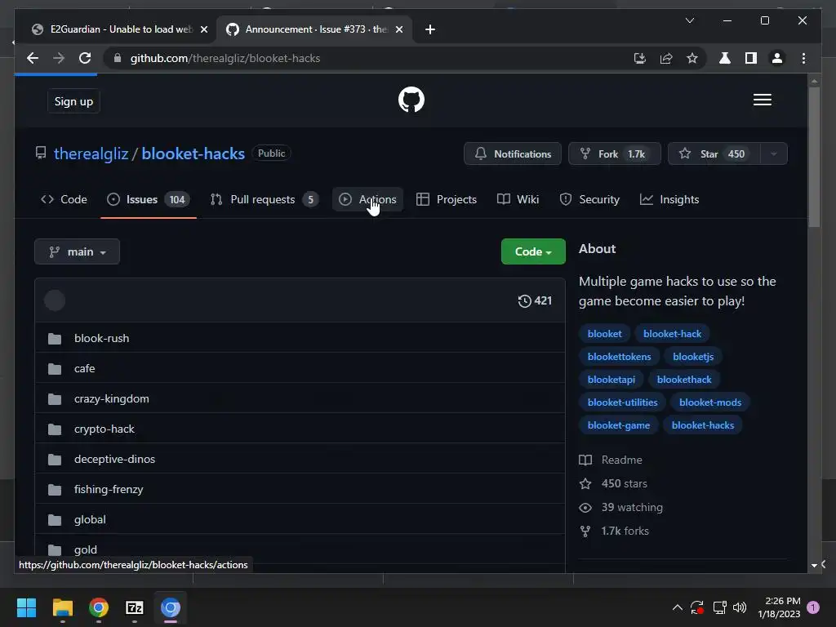Viewport: 836px width, 627px height.
Task: Open the crazy-kingdom folder
Action: pos(111,398)
